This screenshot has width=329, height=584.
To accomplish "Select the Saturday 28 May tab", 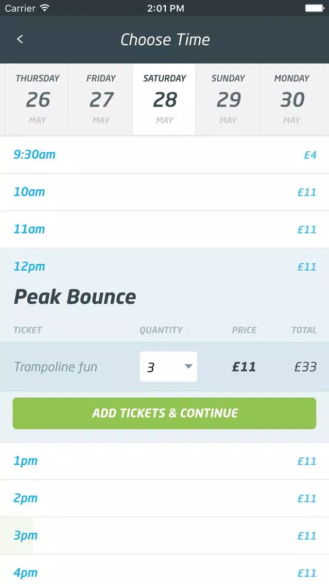I will (x=165, y=99).
